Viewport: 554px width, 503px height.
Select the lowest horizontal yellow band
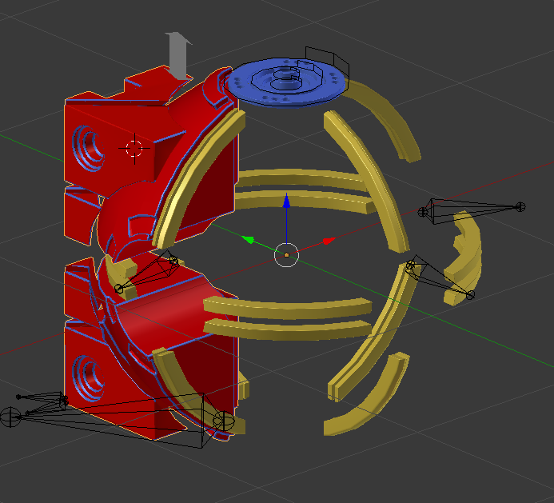point(288,329)
